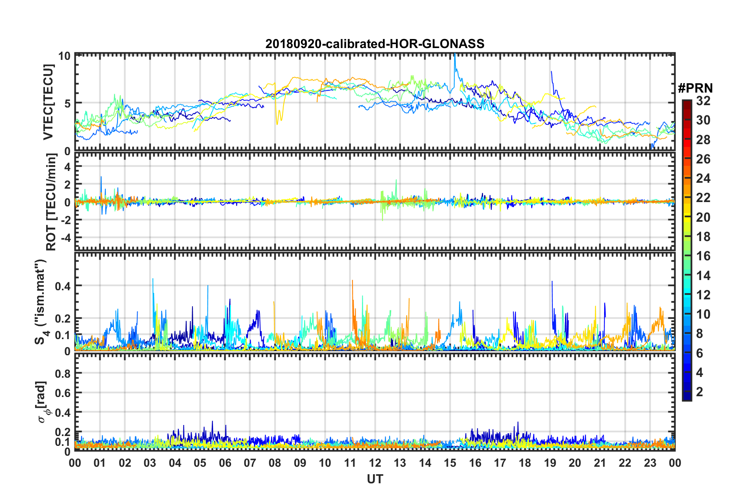Click the 15 hour tick on UT axis

pyautogui.click(x=450, y=463)
